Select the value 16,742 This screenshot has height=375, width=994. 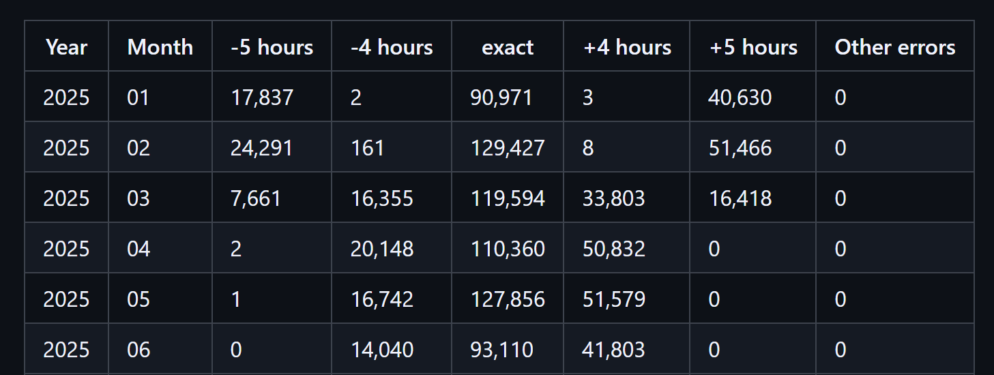point(381,299)
